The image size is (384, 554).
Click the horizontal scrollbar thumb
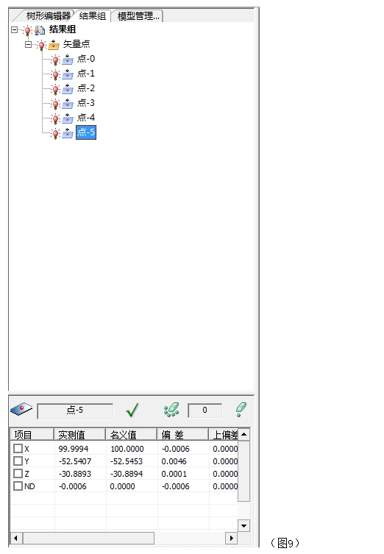(x=88, y=539)
